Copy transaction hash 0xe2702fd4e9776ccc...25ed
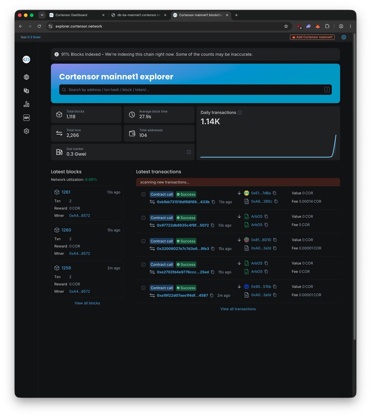 click(x=213, y=272)
